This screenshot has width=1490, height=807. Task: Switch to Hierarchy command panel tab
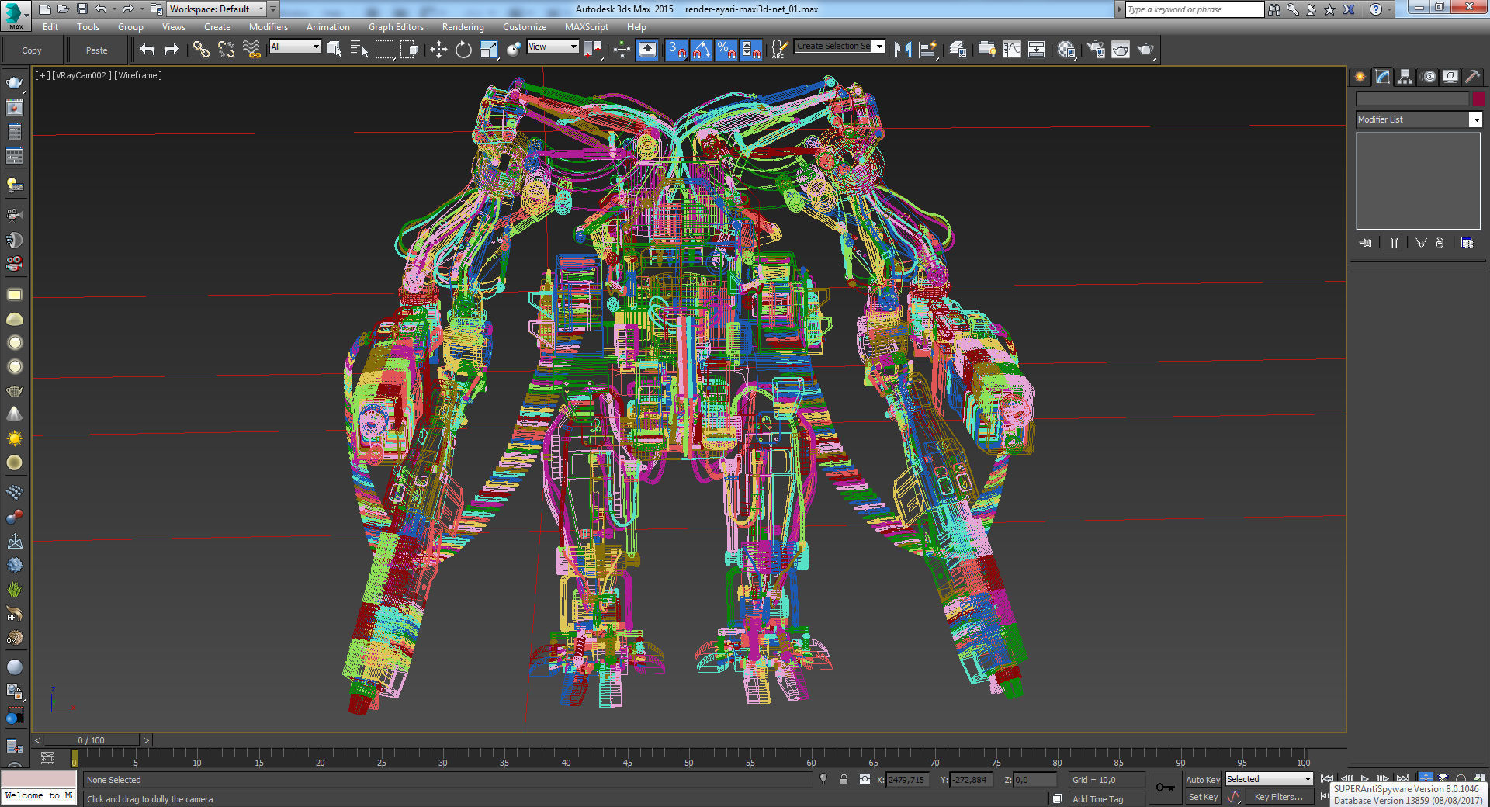tap(1405, 77)
